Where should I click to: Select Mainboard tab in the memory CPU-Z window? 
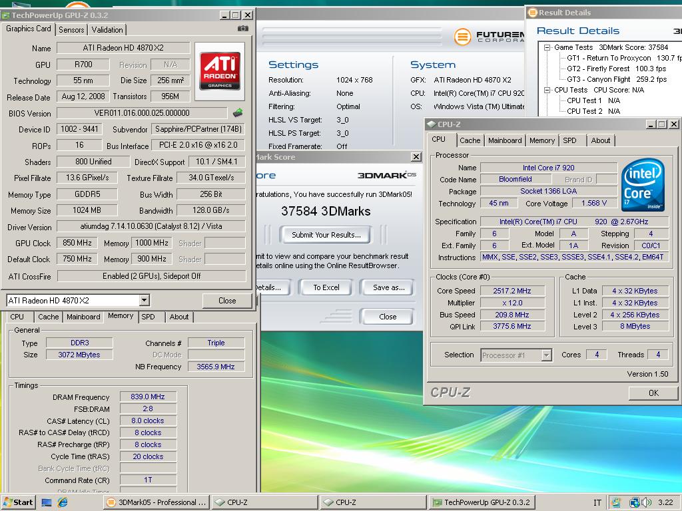pos(83,317)
